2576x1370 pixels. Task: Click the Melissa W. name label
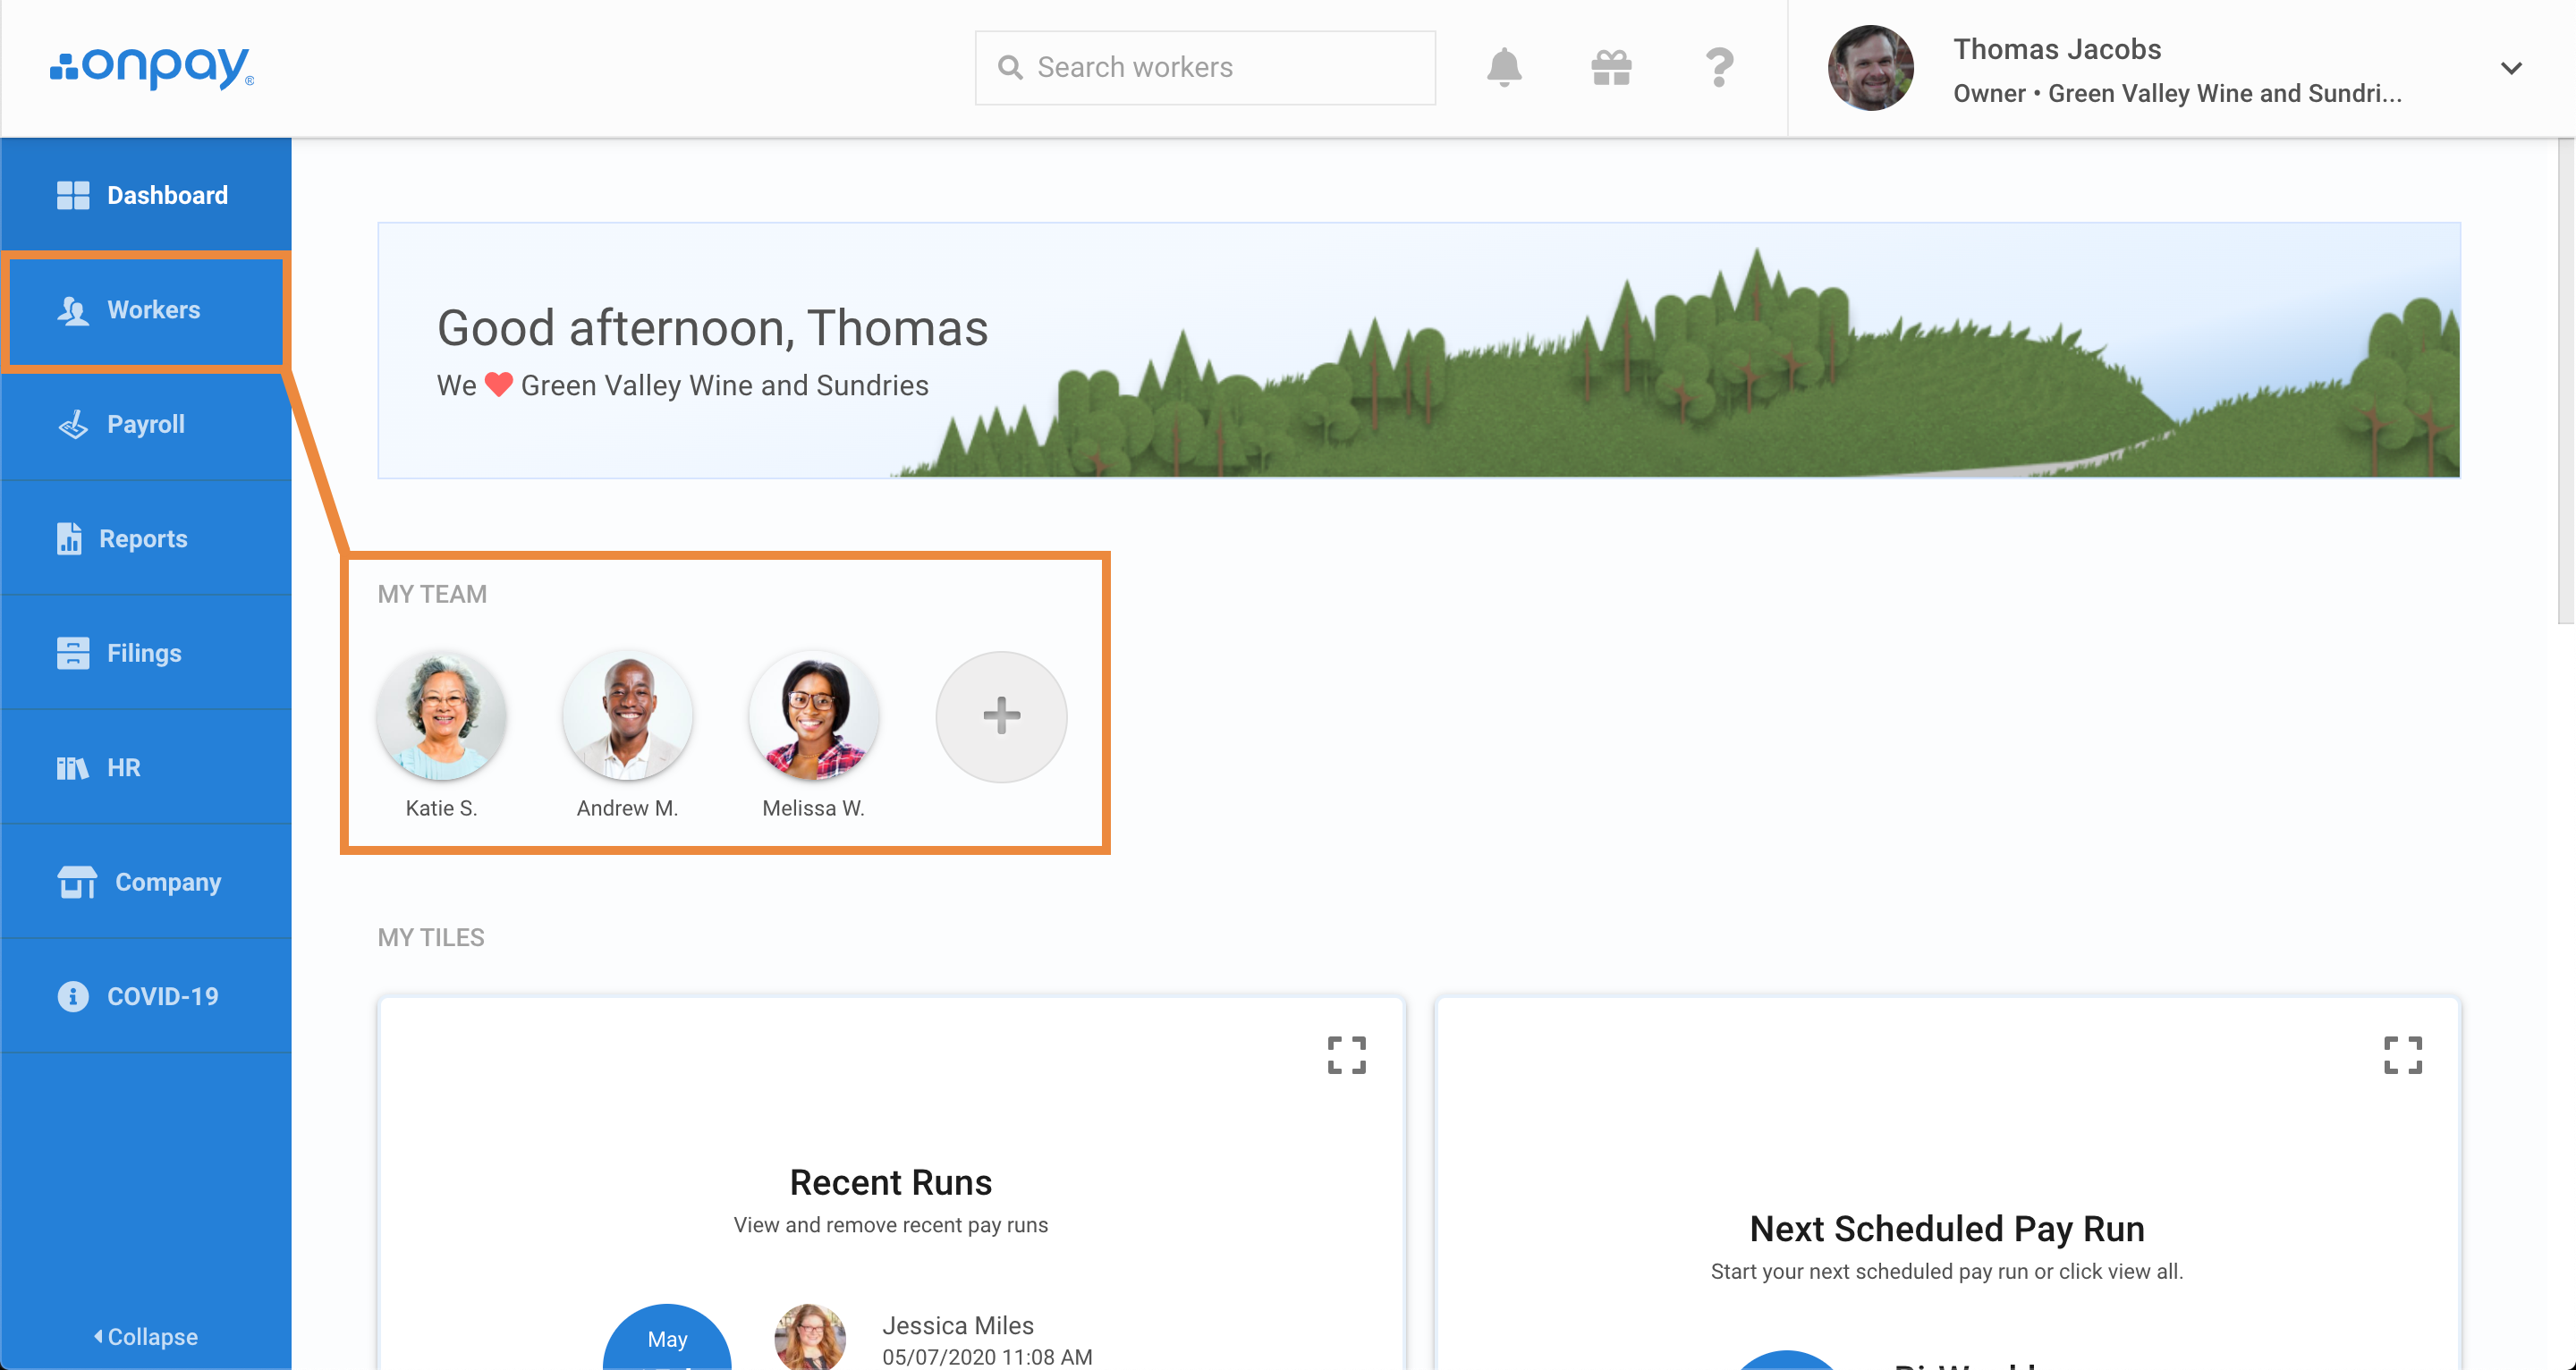[x=813, y=808]
